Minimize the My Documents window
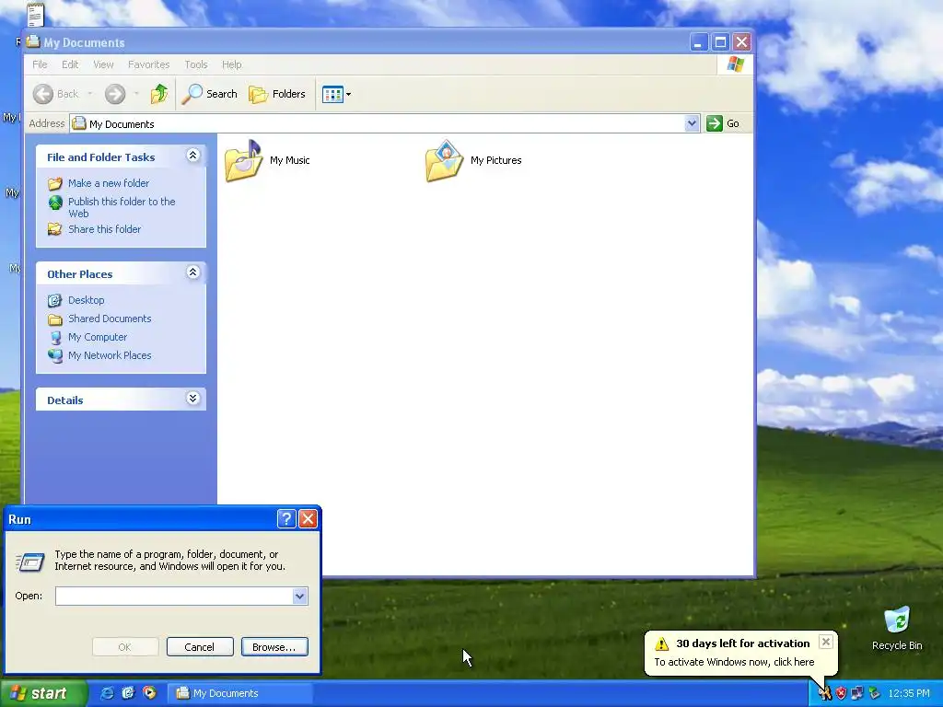The width and height of the screenshot is (943, 707). [698, 42]
